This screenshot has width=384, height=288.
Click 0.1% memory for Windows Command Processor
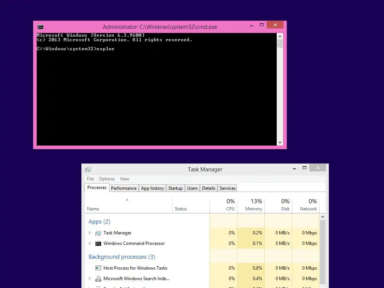pyautogui.click(x=257, y=243)
